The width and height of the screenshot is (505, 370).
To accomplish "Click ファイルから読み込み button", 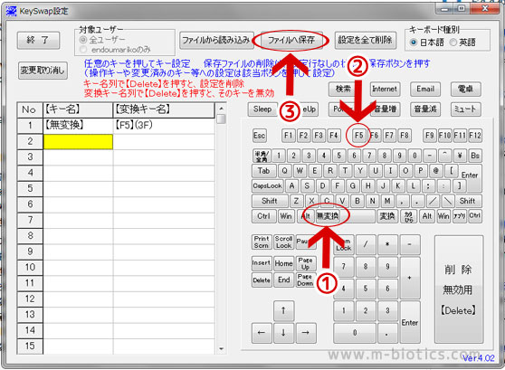I will point(216,40).
